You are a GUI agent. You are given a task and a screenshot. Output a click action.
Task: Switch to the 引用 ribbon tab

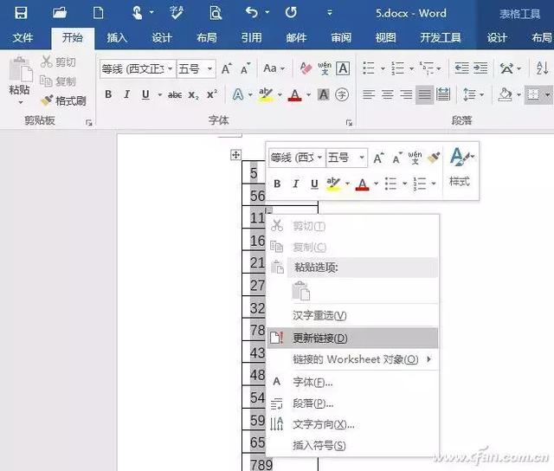pyautogui.click(x=251, y=37)
